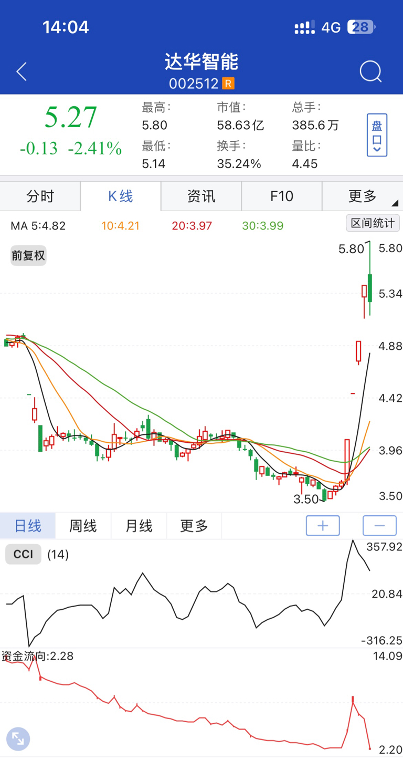Viewport: 403px width, 759px height.
Task: Open the F10 company info tab
Action: pos(282,196)
